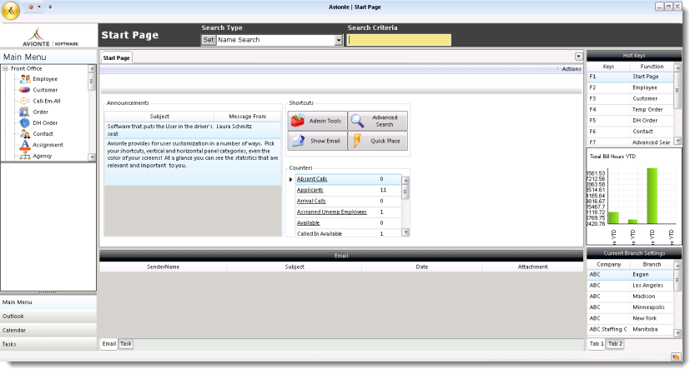This screenshot has width=695, height=374.
Task: Collapse the Front Office tree node
Action: click(6, 69)
